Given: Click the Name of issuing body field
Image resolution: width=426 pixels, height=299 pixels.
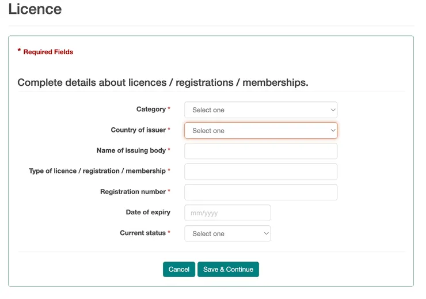Looking at the screenshot, I should [260, 151].
